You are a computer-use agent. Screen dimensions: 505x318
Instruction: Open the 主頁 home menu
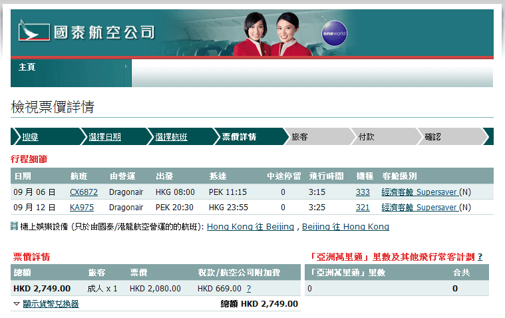click(x=27, y=67)
